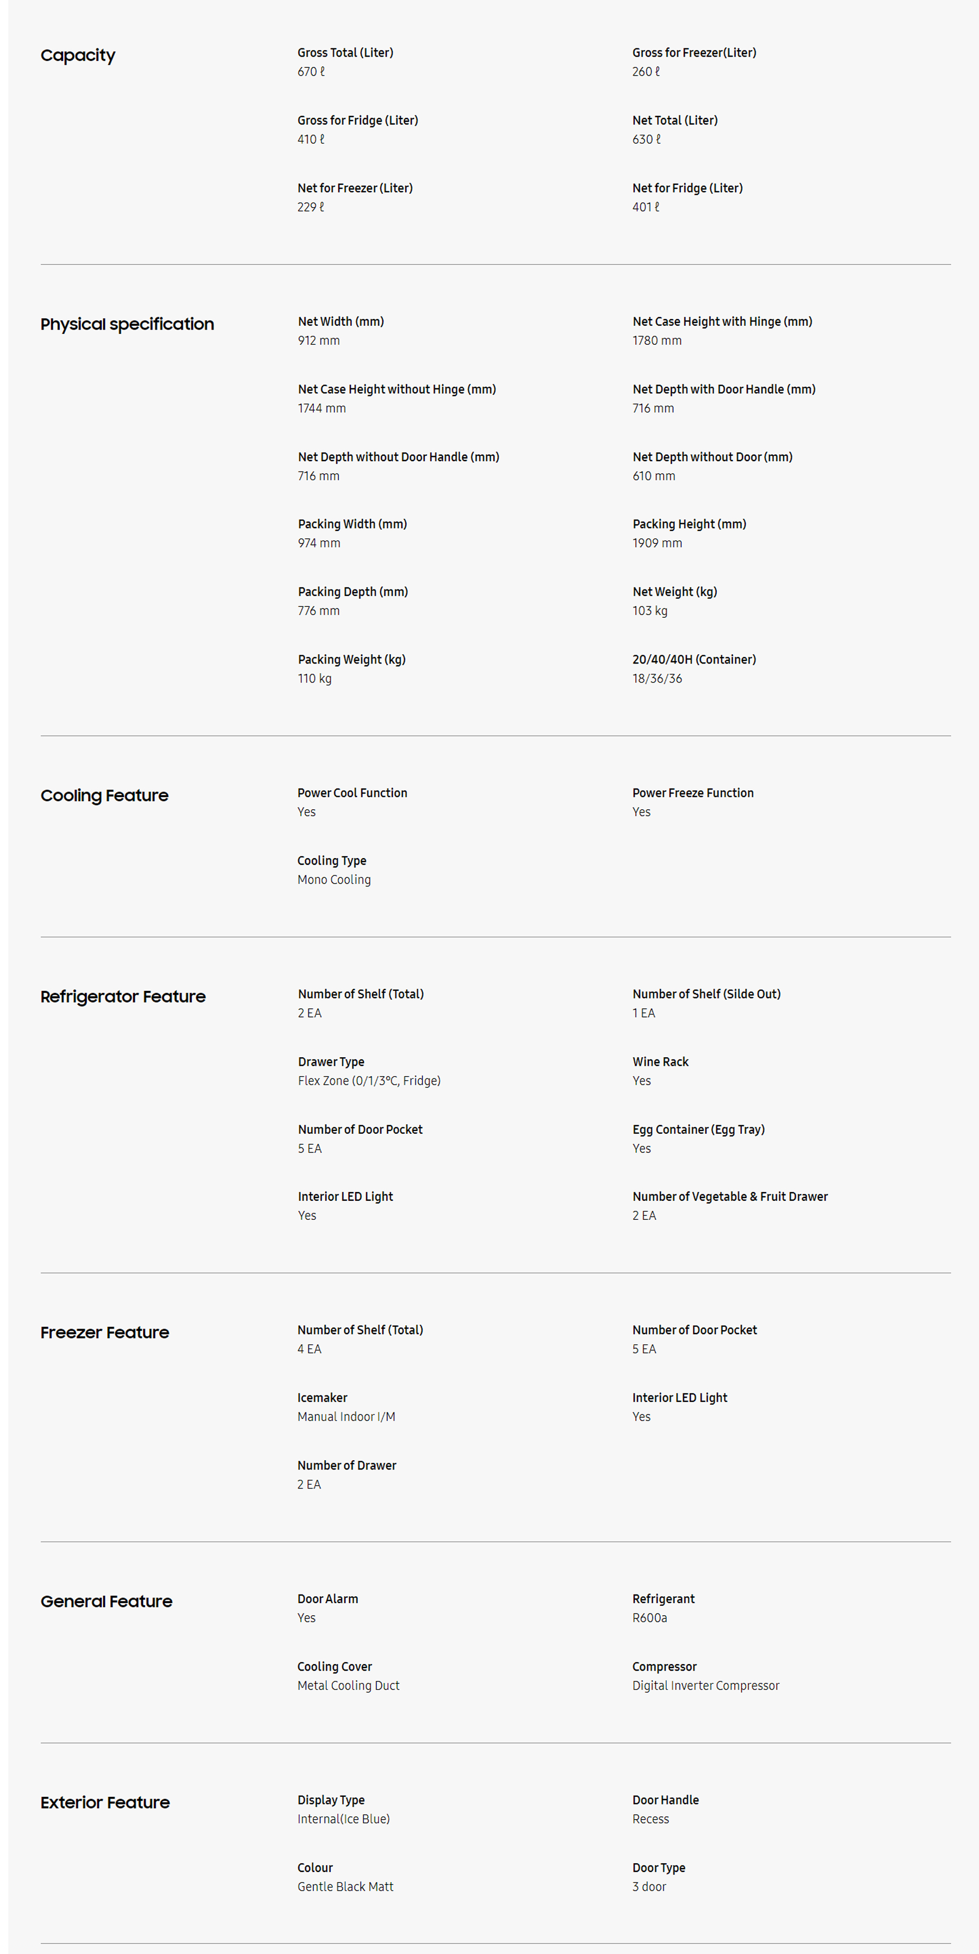The image size is (979, 1954).
Task: Click the Net Total (Liter) label
Action: (674, 120)
